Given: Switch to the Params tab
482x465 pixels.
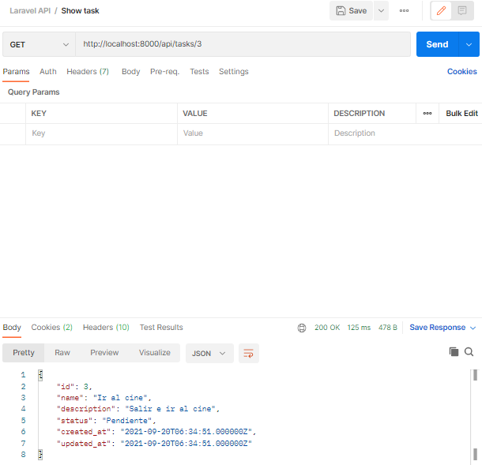Looking at the screenshot, I should tap(16, 72).
